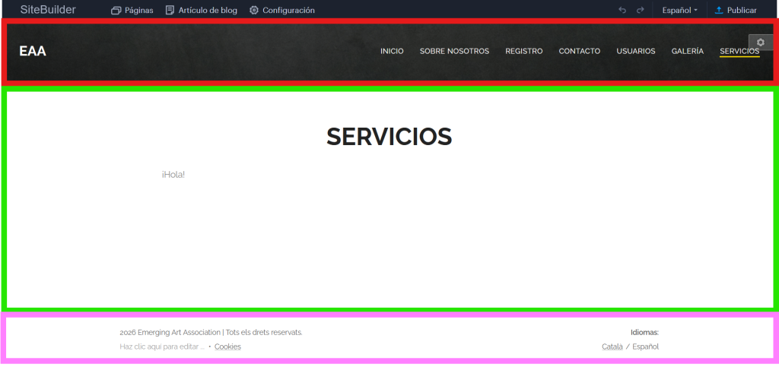Go to the Inicio menu item

[392, 51]
